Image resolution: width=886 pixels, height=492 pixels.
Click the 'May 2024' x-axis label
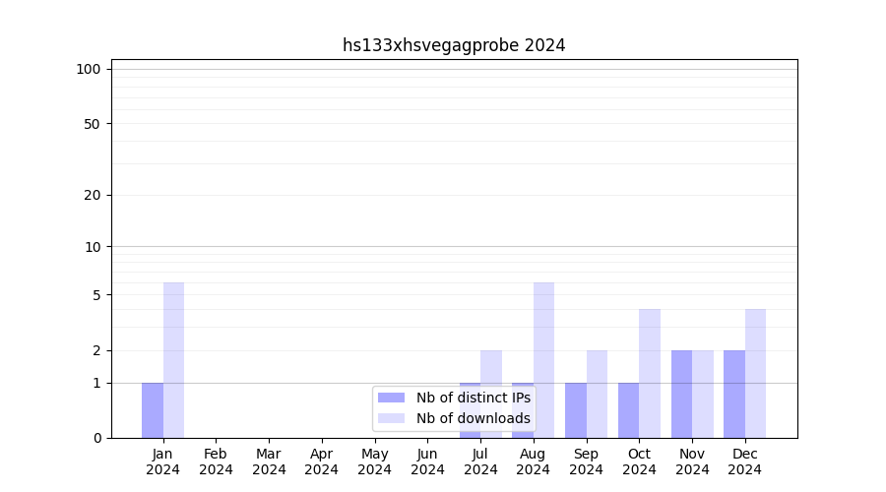(x=374, y=461)
